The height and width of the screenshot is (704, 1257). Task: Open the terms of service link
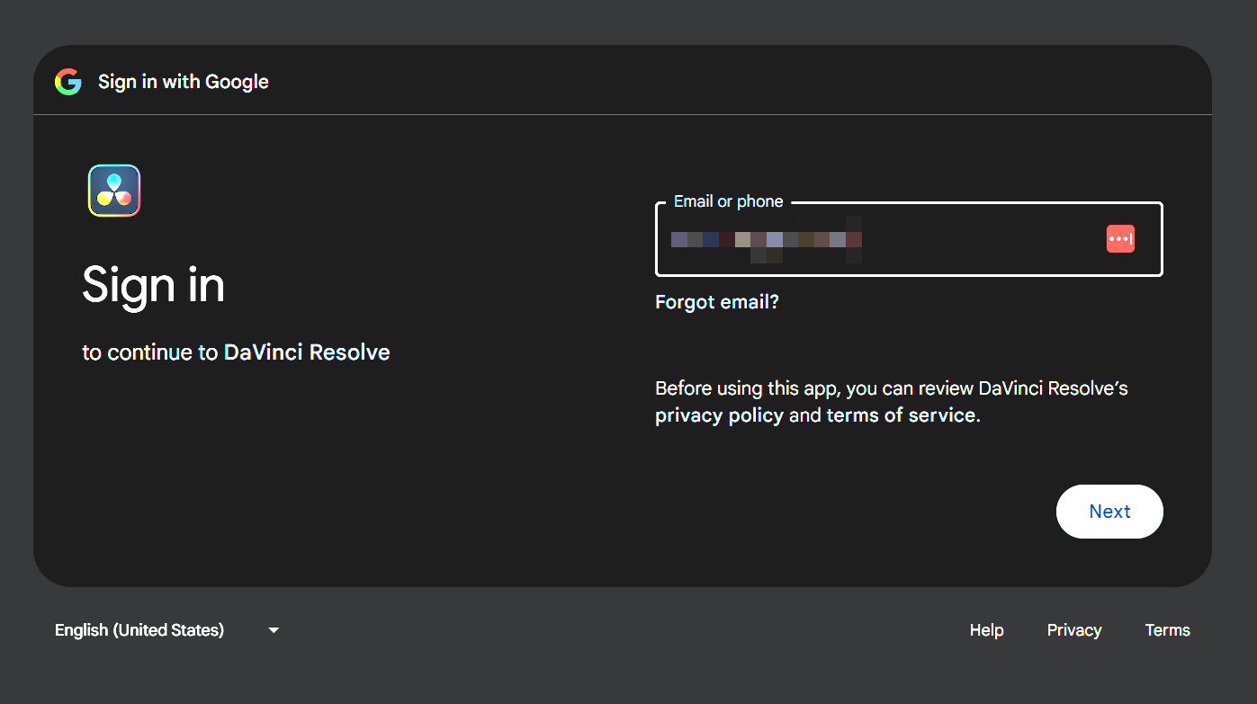point(901,415)
